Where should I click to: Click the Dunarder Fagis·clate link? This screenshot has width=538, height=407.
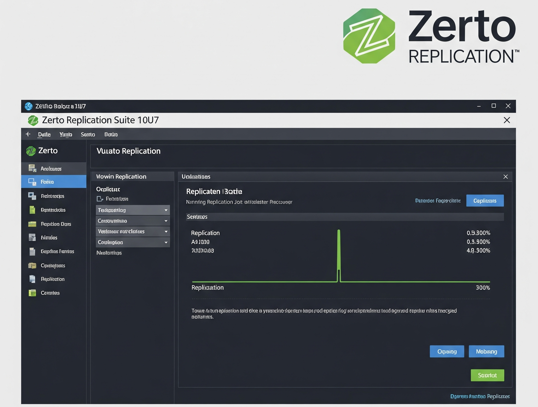click(x=438, y=200)
